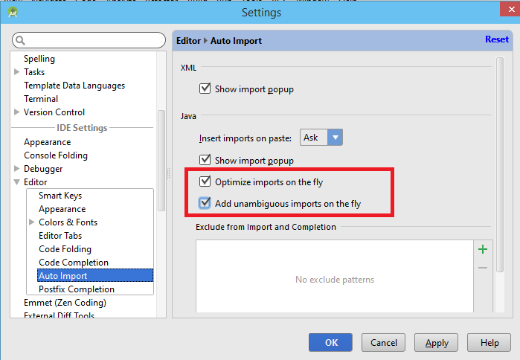Viewport: 520px width, 360px height.
Task: Toggle Java Show import popup checkbox
Action: pyautogui.click(x=205, y=161)
